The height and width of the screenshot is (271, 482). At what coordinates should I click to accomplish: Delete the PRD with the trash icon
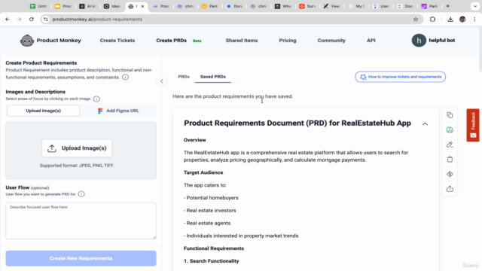pos(450,159)
